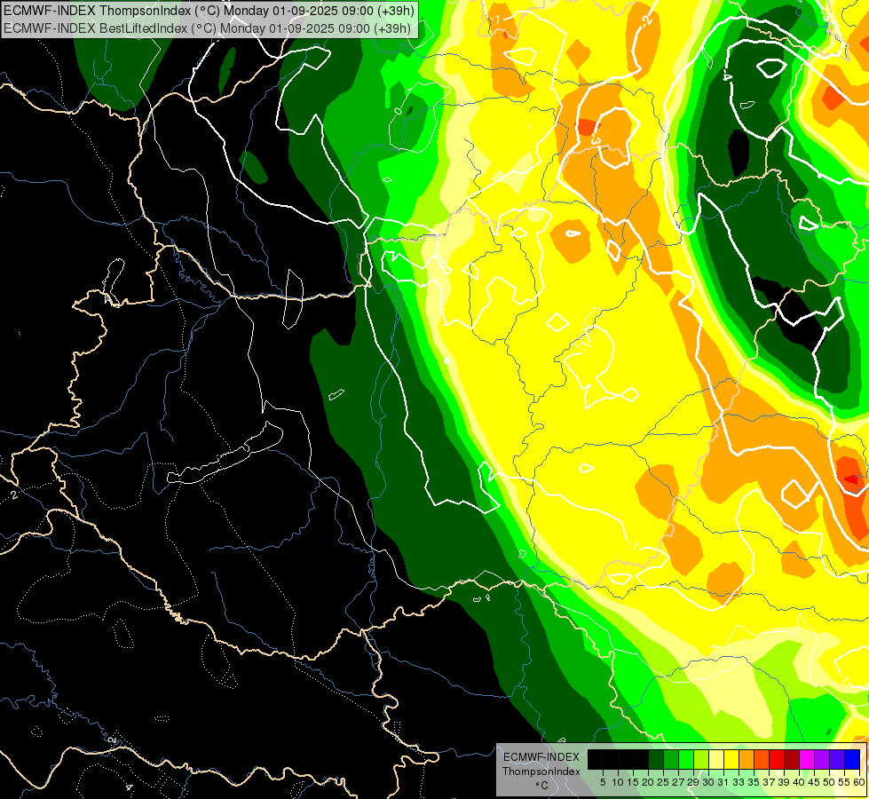This screenshot has height=799, width=869.
Task: Click the legend value 40
Action: click(799, 782)
